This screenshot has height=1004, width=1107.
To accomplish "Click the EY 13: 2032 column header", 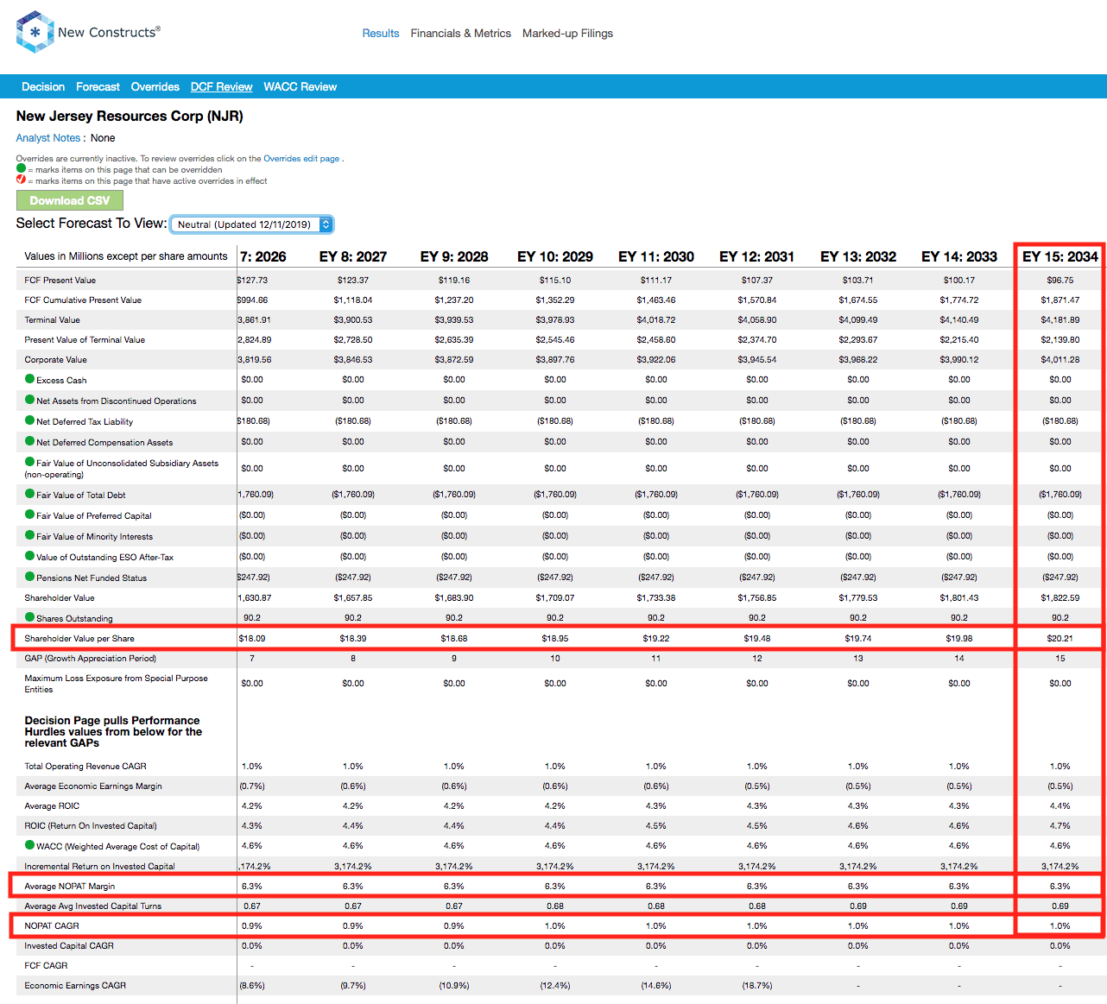I will [858, 256].
